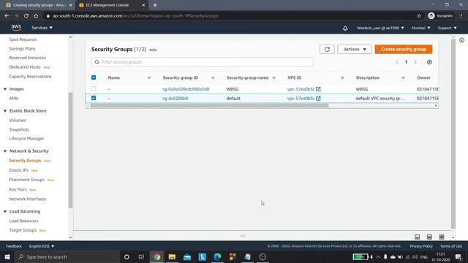
Task: Select the first bottom panel layout icon
Action: [x=418, y=237]
